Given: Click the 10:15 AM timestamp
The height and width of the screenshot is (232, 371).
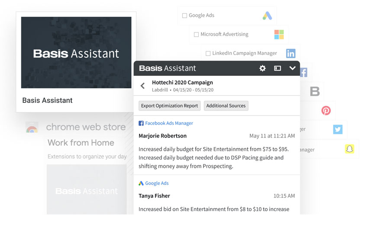Looking at the screenshot, I should [x=284, y=196].
